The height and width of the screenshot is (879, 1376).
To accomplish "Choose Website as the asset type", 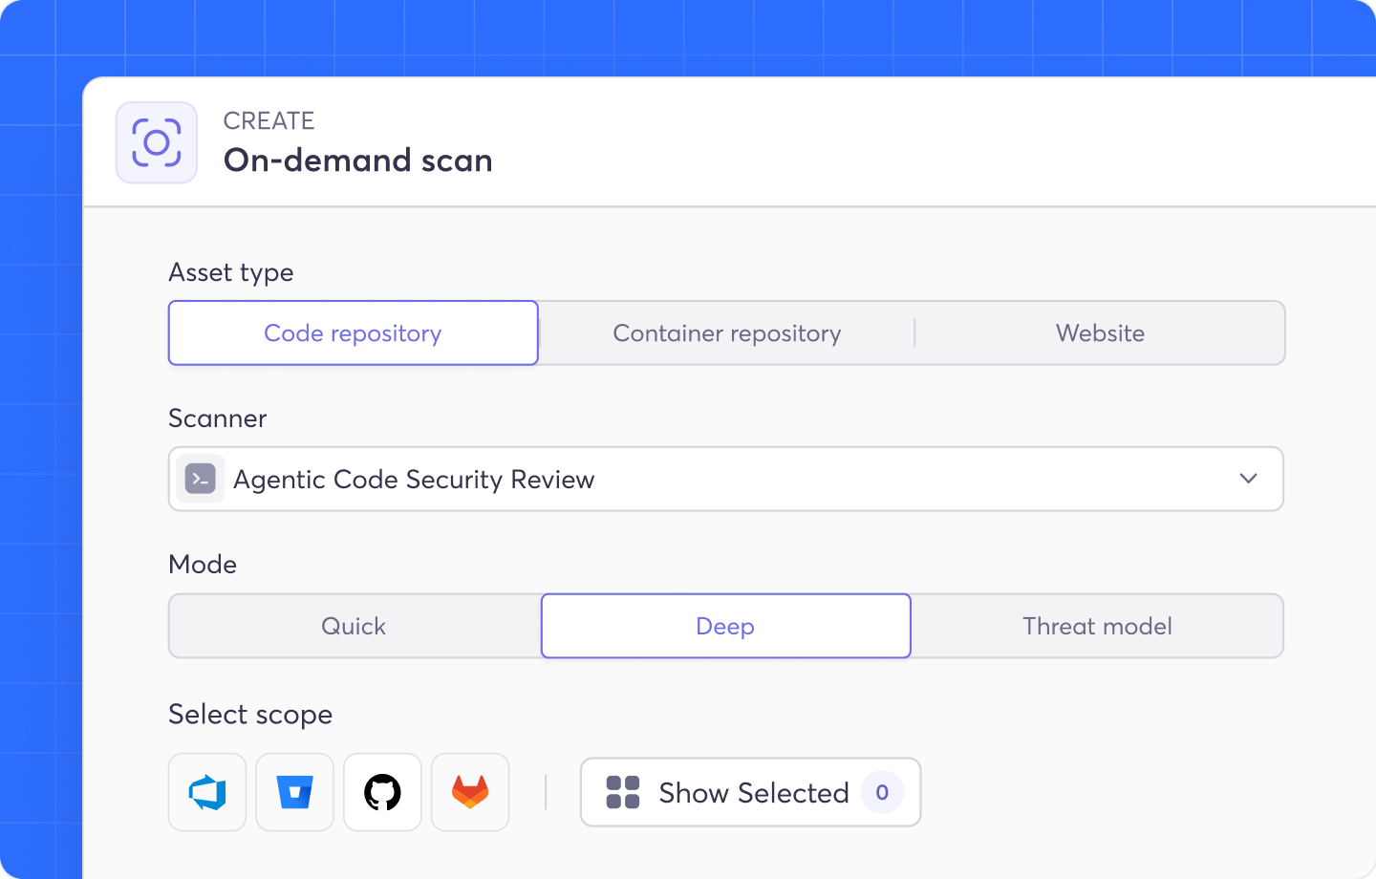I will tap(1100, 333).
